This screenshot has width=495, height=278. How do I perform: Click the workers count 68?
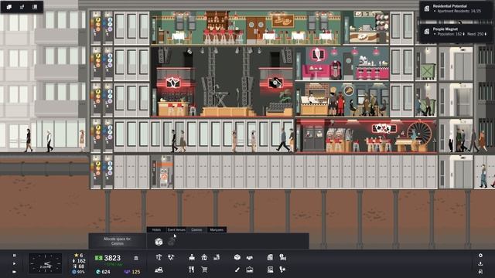79,266
